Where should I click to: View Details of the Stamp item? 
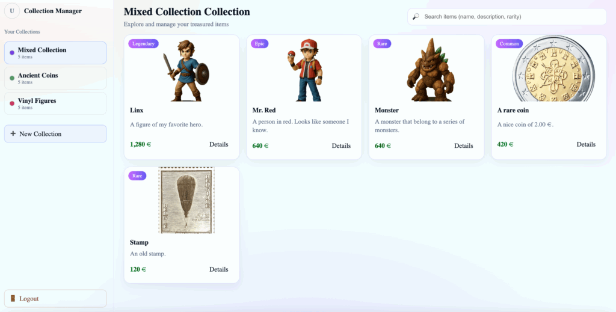(218, 269)
